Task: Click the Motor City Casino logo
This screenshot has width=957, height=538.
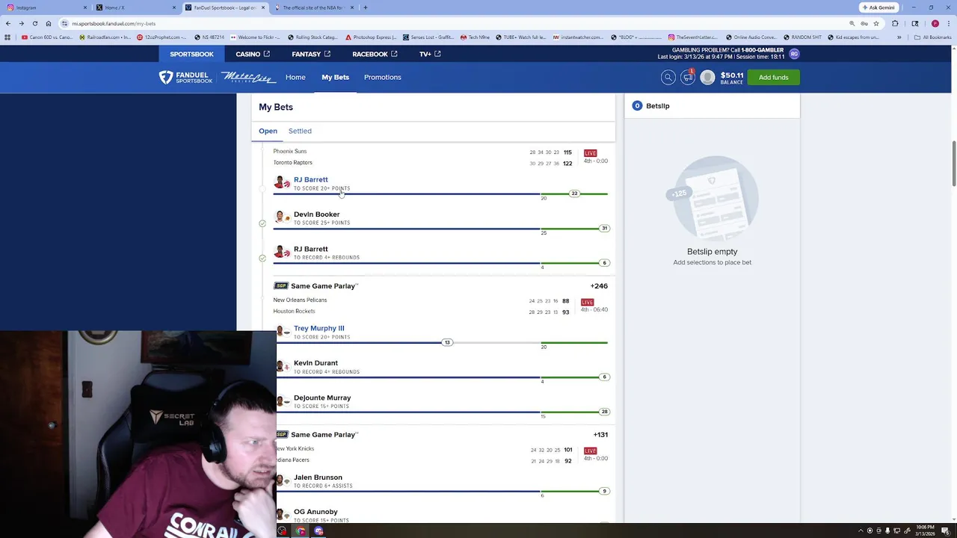Action: [x=249, y=77]
